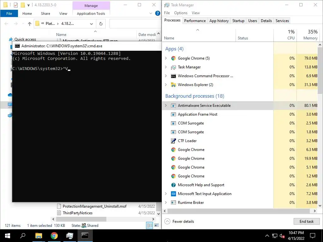Expand the Runtime Broker process
Image resolution: width=323 pixels, height=242 pixels.
(166, 203)
